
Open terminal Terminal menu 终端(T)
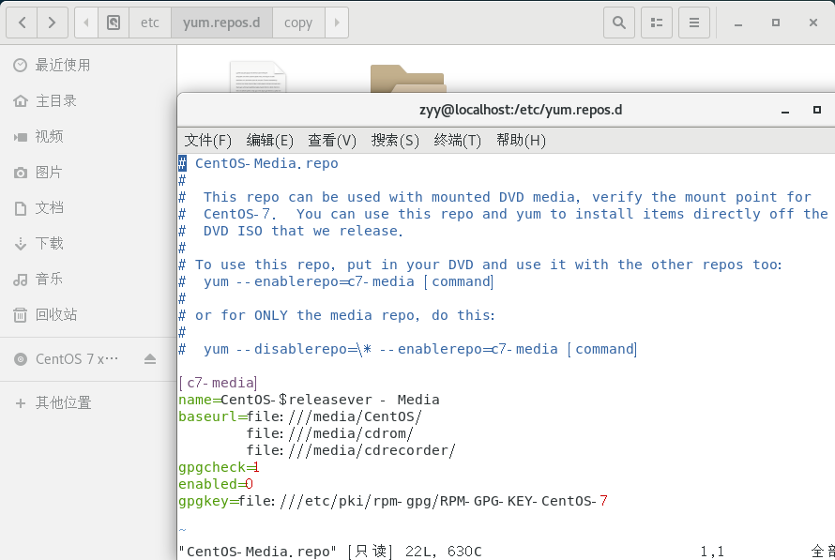click(458, 141)
